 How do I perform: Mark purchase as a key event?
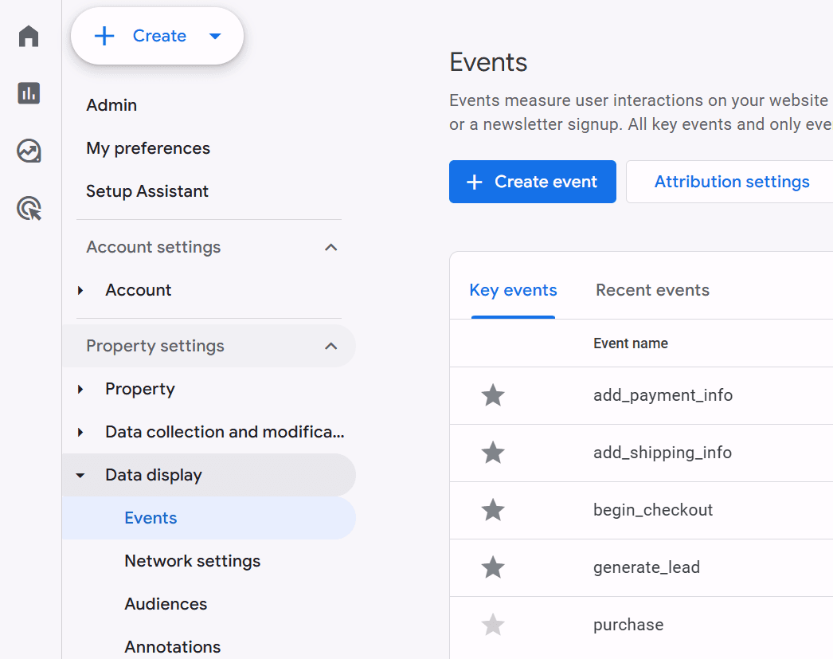pyautogui.click(x=492, y=625)
